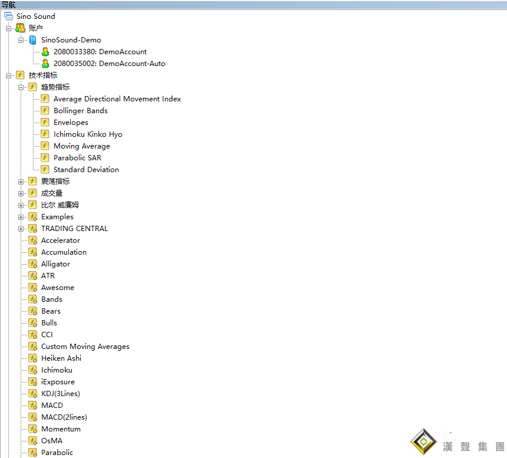Collapse the 技术指标 indicators node
This screenshot has width=507, height=458.
tap(8, 75)
